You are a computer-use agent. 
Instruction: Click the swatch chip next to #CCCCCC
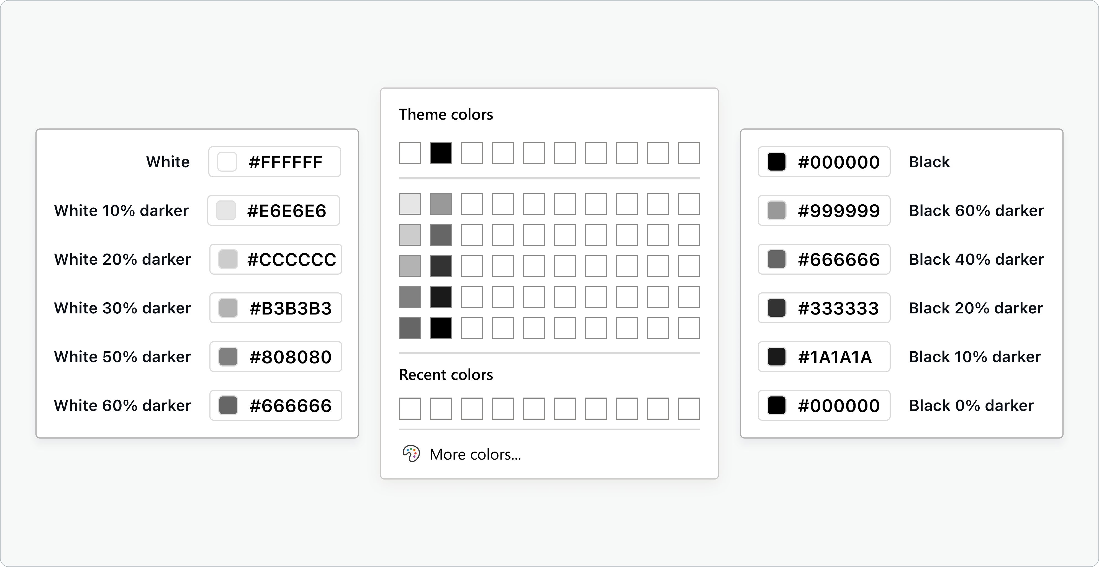pyautogui.click(x=228, y=259)
